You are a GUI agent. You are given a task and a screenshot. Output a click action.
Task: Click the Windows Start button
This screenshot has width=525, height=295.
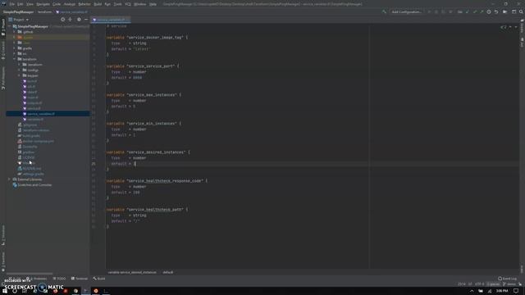[5, 291]
